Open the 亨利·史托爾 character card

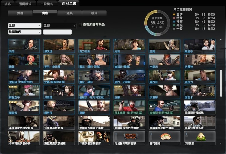59,61
